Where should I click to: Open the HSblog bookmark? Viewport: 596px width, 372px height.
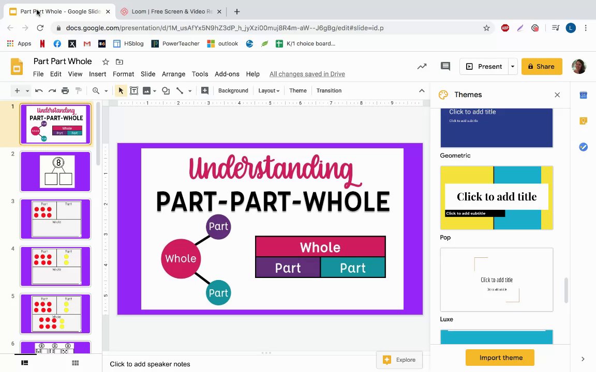pos(128,43)
